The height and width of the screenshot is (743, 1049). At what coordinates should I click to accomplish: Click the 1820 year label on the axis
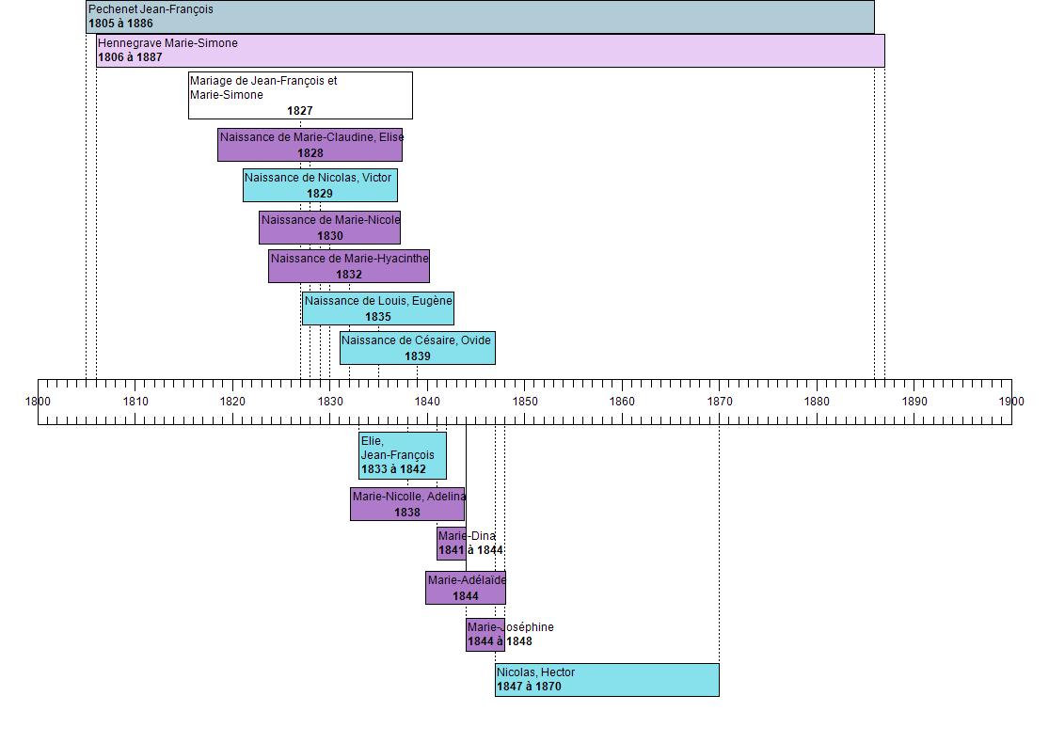click(x=232, y=402)
